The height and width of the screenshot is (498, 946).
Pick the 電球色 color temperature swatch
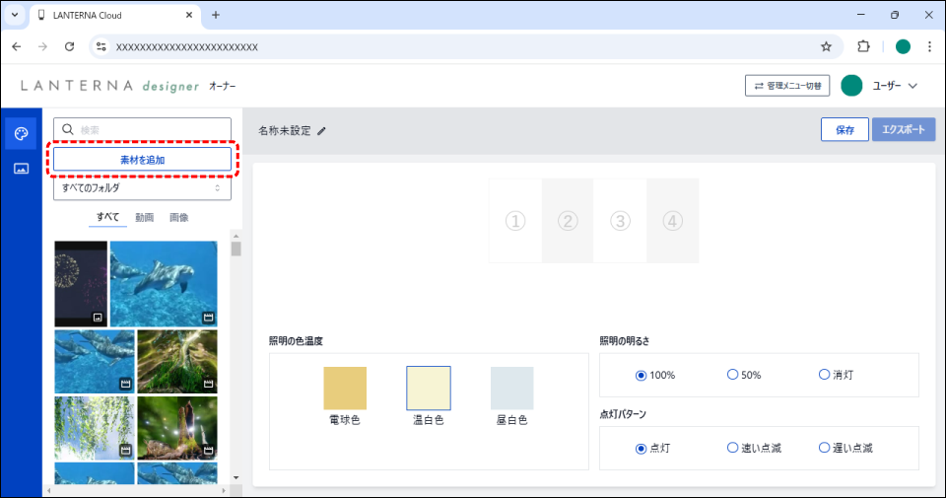(345, 388)
